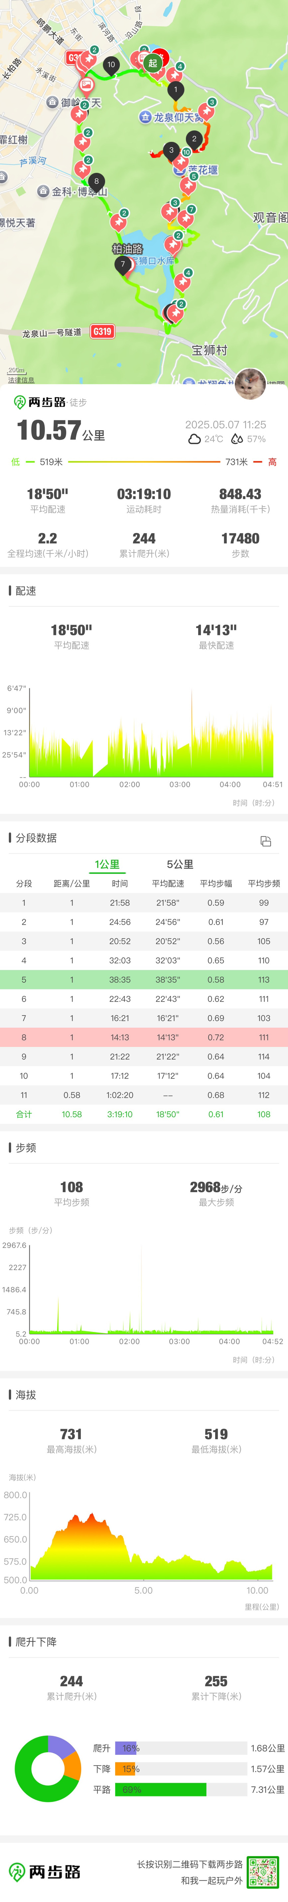Viewport: 288px width, 1902px height.
Task: Tap the 法律信息 link on the map
Action: (21, 380)
